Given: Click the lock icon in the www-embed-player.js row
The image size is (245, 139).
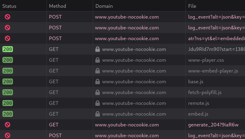Looking at the screenshot, I should tap(98, 71).
